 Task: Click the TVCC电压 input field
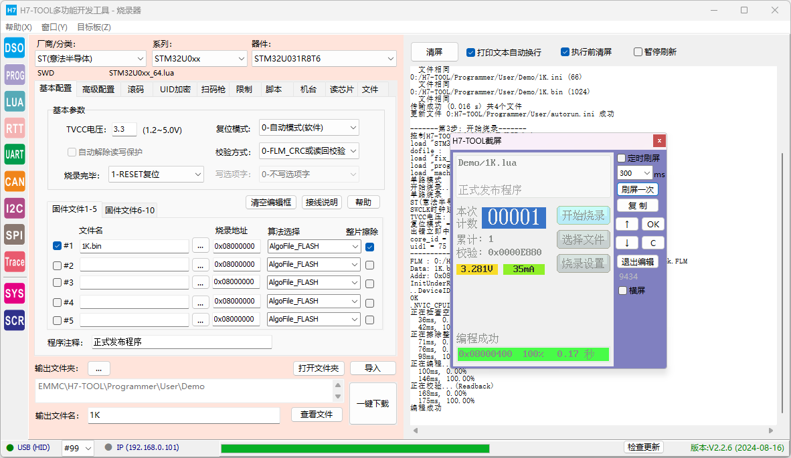(x=124, y=130)
